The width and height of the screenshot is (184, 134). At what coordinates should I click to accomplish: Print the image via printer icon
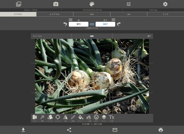[x=161, y=130]
